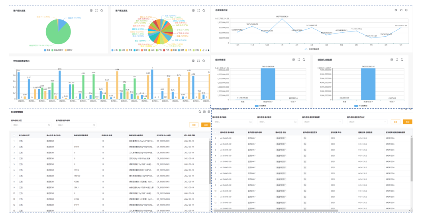Click swap icon in 客户信息.客户编码 filter field

tap(250, 122)
